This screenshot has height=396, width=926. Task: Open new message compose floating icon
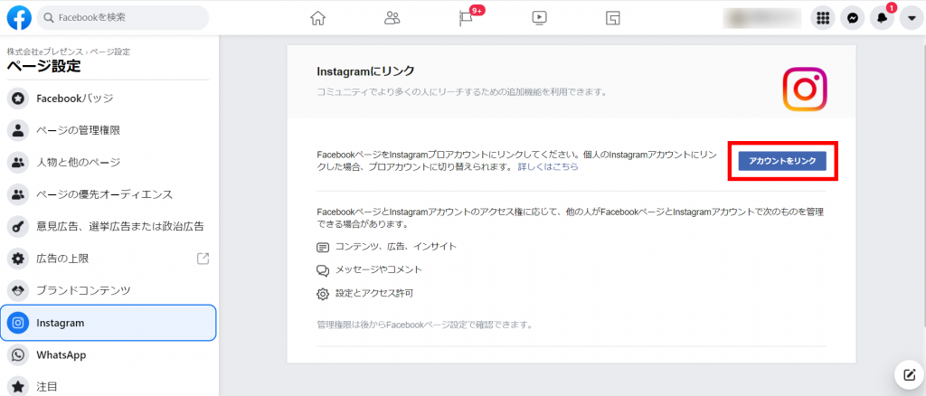click(x=908, y=373)
